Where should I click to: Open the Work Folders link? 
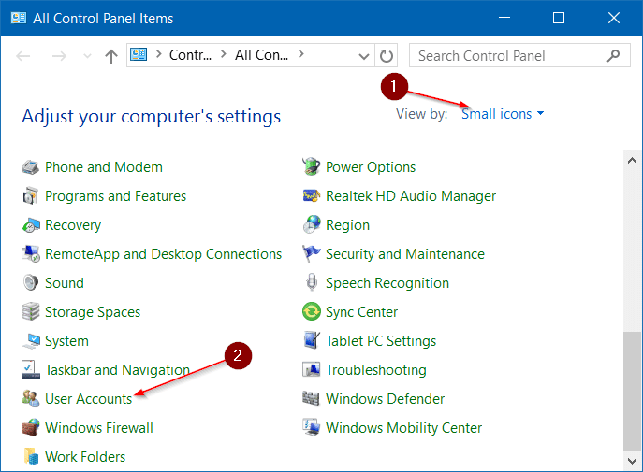pyautogui.click(x=85, y=456)
